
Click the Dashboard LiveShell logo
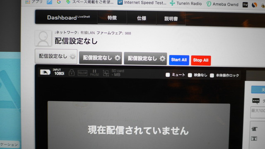[x=68, y=17]
